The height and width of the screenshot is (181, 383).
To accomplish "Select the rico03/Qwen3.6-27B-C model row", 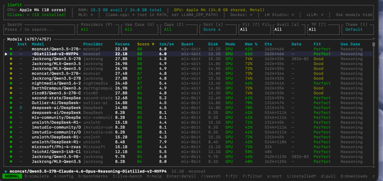I will [189, 93].
